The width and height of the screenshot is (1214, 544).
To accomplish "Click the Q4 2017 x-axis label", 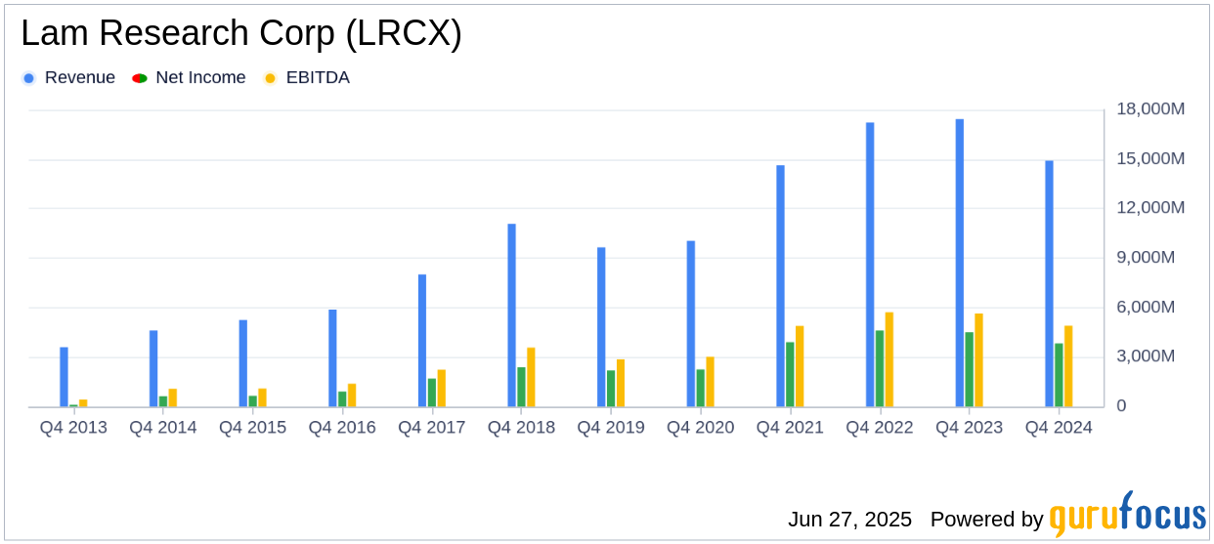I will tap(432, 428).
